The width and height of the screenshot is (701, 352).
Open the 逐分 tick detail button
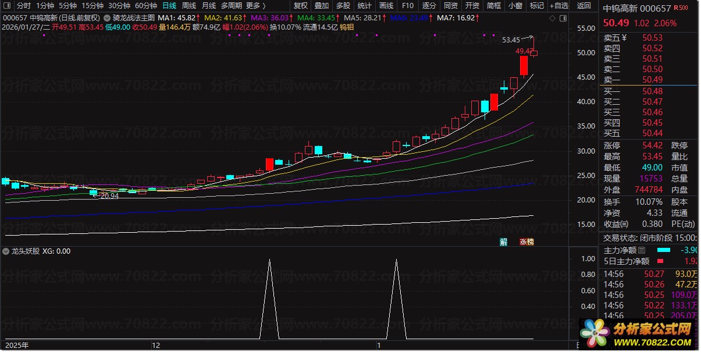pos(429,5)
